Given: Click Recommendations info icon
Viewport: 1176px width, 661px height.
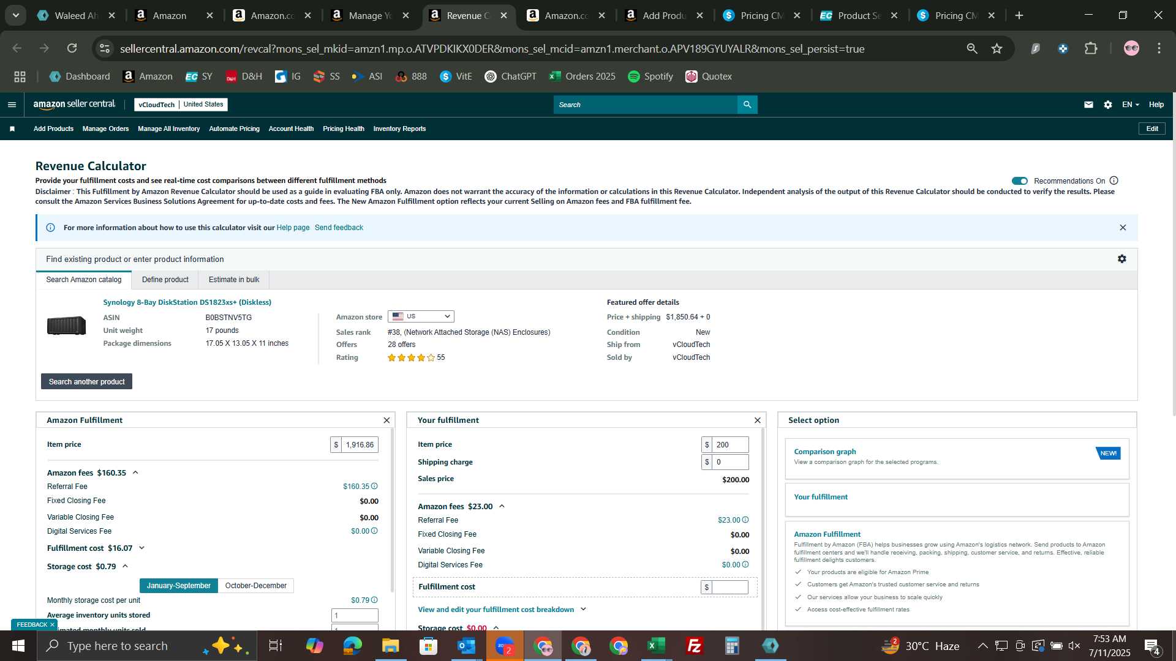Looking at the screenshot, I should (1114, 181).
